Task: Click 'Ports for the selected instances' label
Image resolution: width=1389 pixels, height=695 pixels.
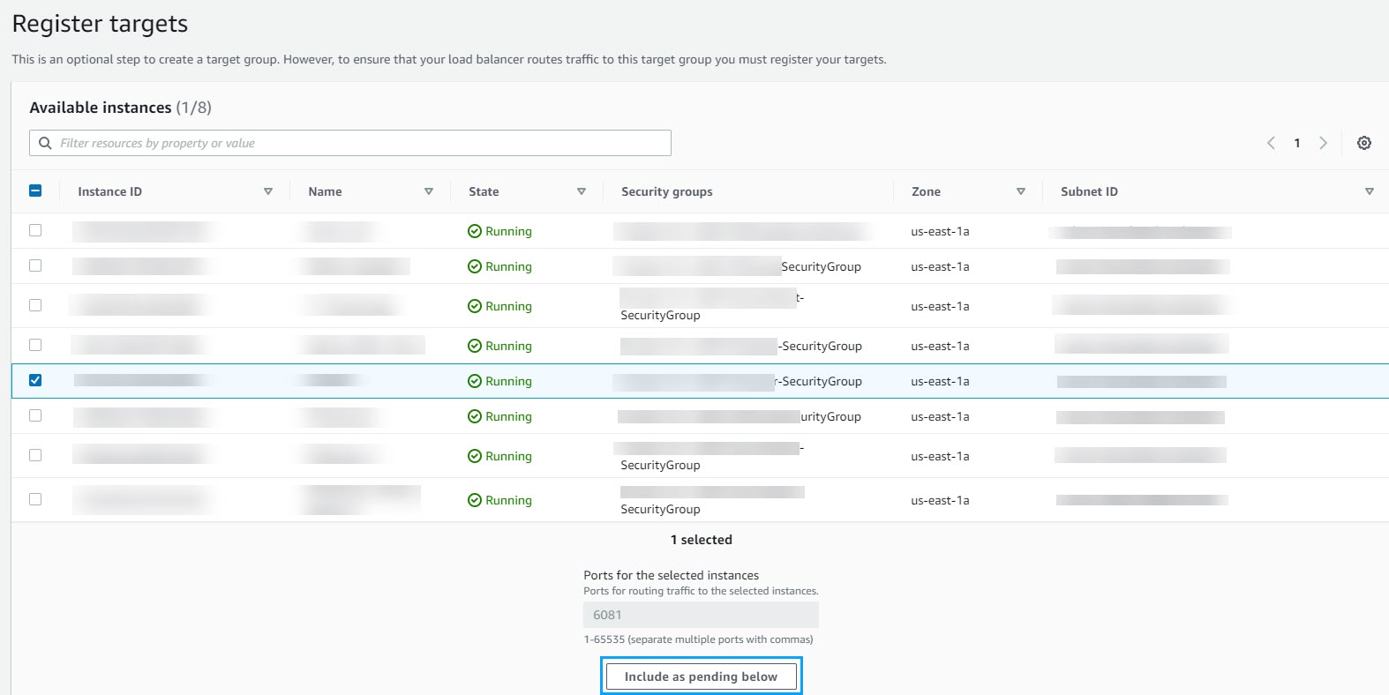Action: (672, 575)
